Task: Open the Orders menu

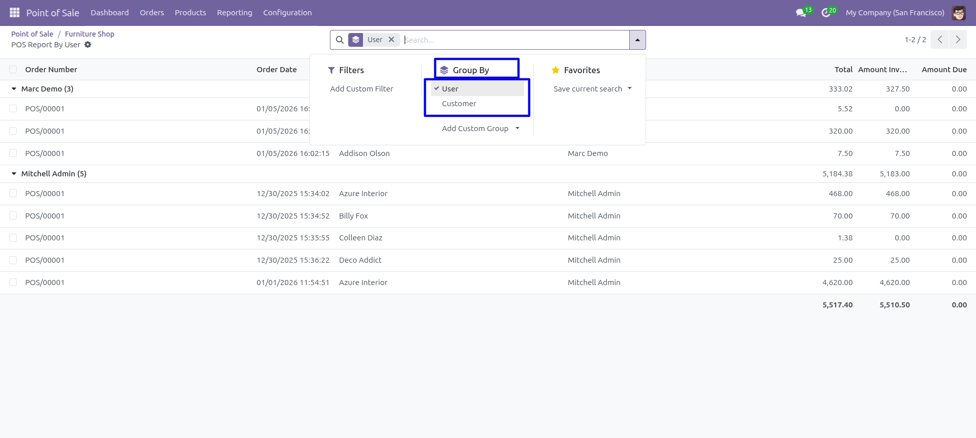Action: click(x=152, y=13)
